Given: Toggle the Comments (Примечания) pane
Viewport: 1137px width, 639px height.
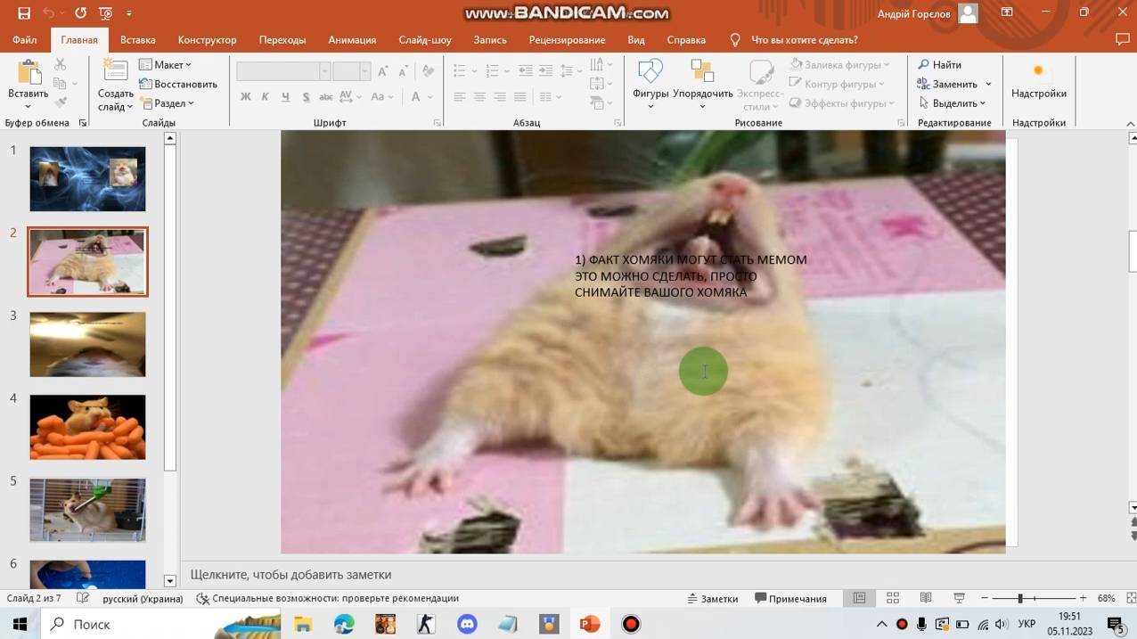Looking at the screenshot, I should 790,599.
